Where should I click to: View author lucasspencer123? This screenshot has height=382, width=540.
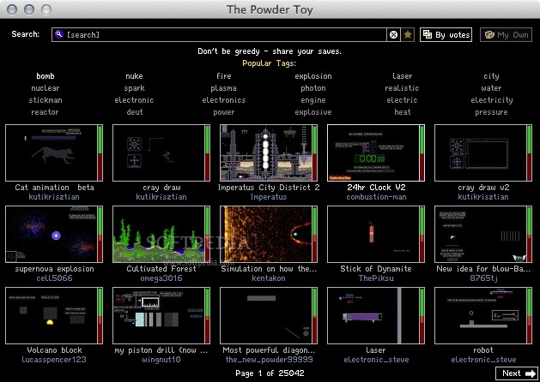54,360
